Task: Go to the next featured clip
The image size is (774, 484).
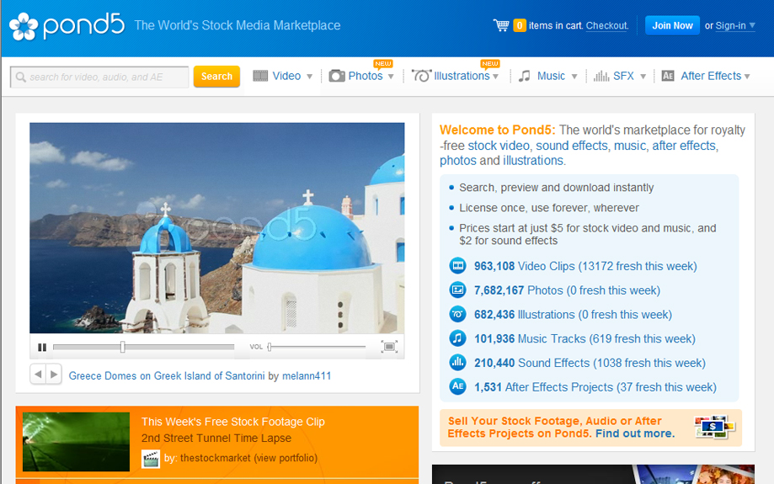Action: [54, 375]
